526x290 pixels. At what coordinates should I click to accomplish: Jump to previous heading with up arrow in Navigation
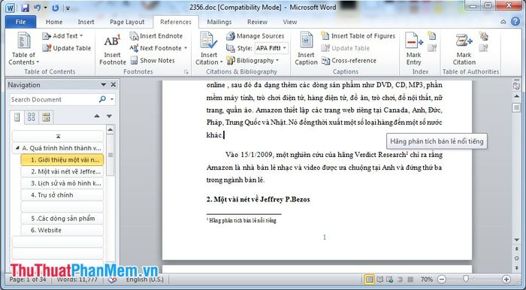pyautogui.click(x=97, y=116)
